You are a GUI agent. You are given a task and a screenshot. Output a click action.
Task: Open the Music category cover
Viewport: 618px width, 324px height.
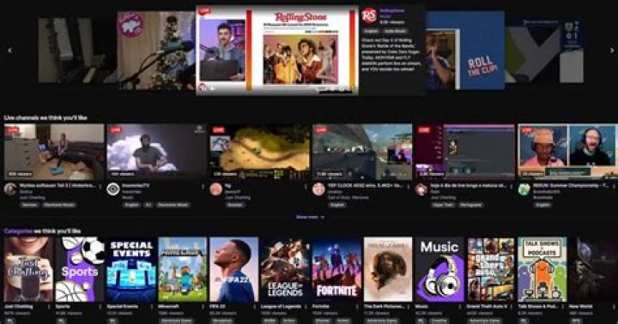click(439, 269)
